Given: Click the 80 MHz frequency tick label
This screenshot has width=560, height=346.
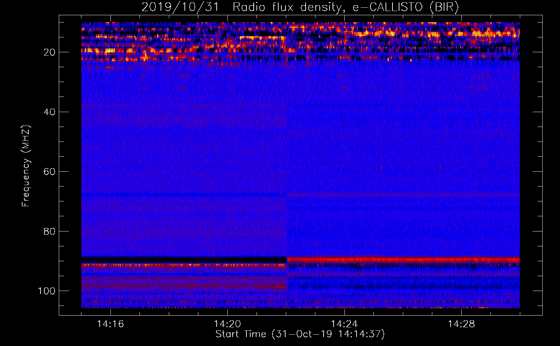Looking at the screenshot, I should pos(49,231).
